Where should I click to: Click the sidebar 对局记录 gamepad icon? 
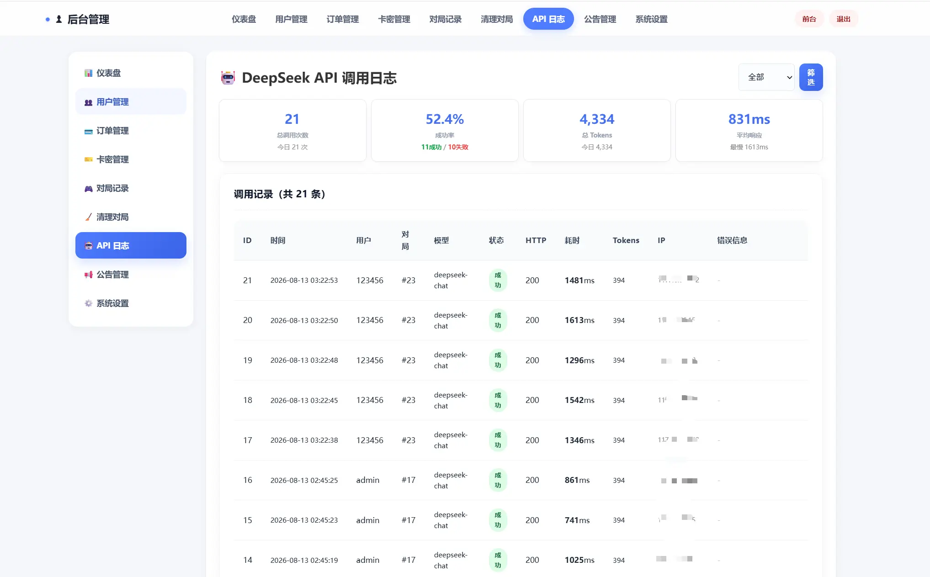tap(89, 188)
